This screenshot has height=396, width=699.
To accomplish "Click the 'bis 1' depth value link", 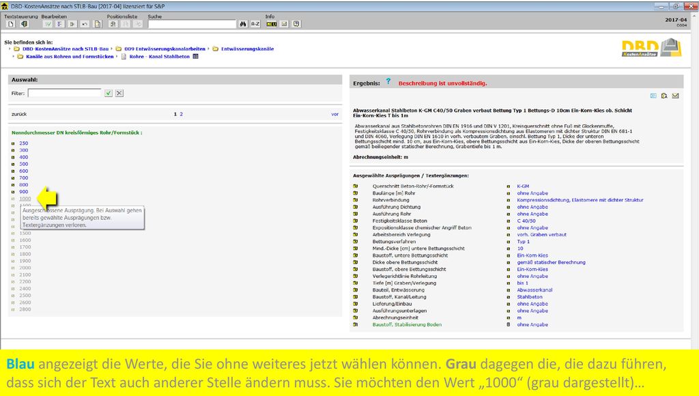I will [522, 283].
